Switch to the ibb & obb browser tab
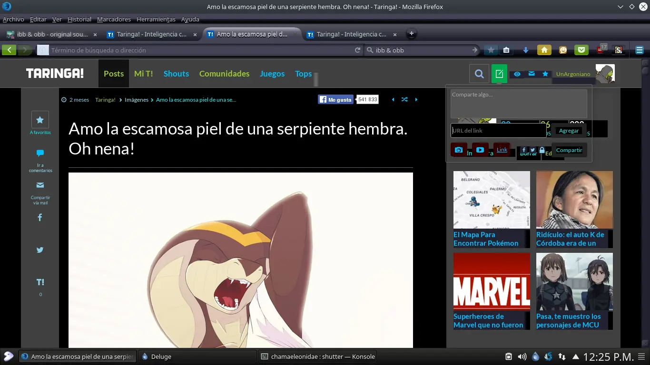This screenshot has width=650, height=365. pos(51,34)
